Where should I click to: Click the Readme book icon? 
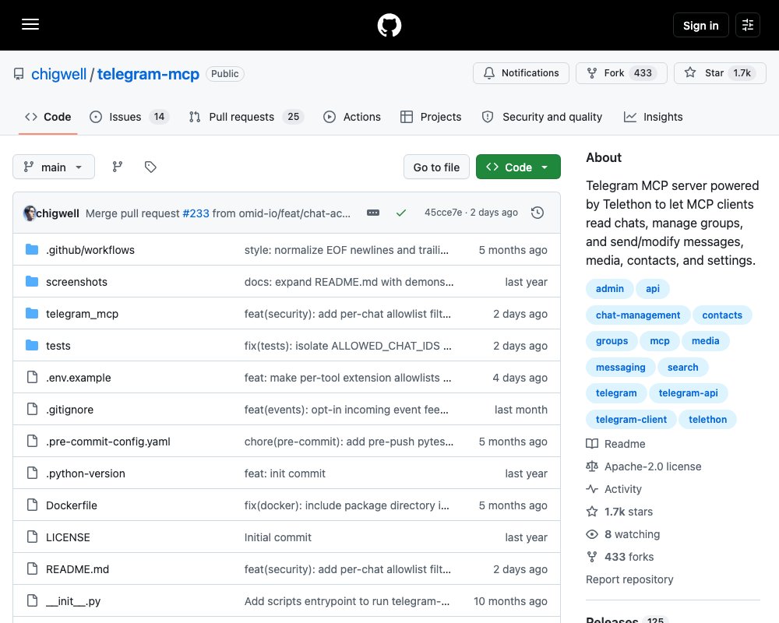click(592, 444)
